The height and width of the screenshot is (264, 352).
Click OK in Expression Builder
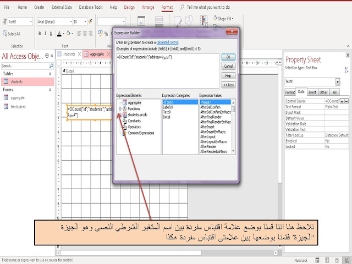[228, 57]
